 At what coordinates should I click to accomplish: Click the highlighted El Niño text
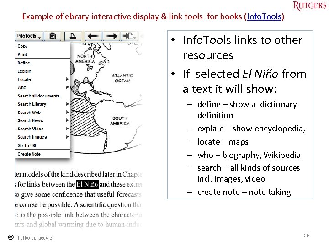point(87,184)
